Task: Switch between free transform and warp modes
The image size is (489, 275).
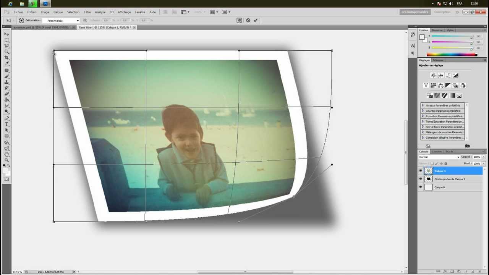Action: [x=239, y=20]
